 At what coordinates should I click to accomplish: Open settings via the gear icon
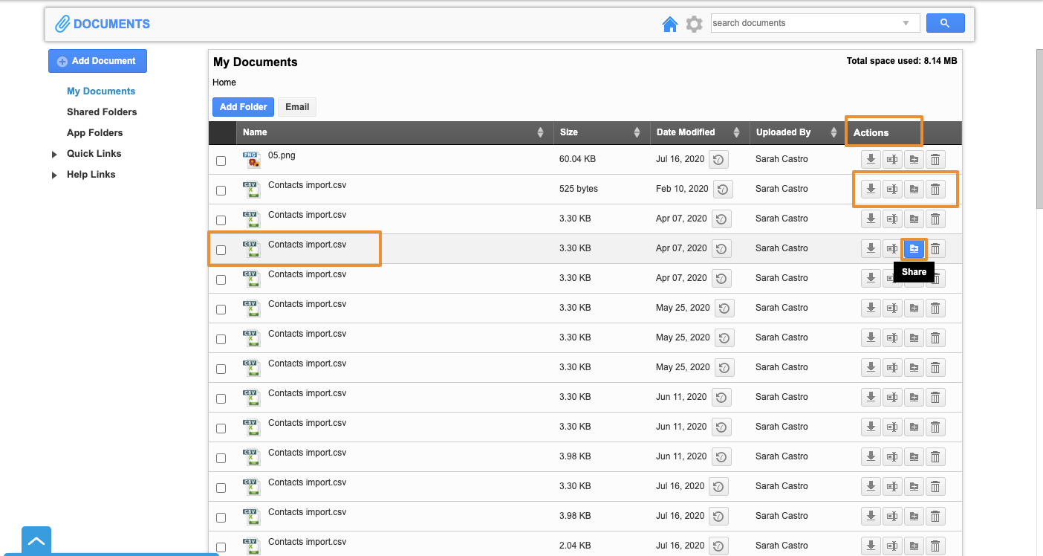click(x=694, y=25)
